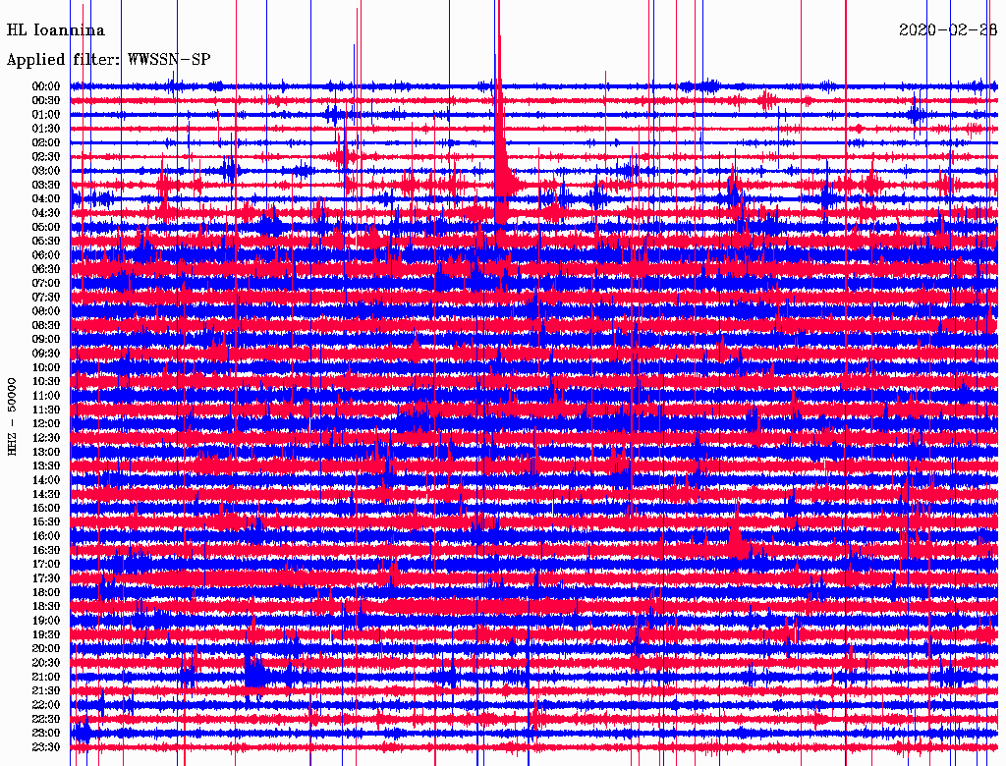Select the 18:30 time label
Screen dimensions: 1006x766
[46, 606]
